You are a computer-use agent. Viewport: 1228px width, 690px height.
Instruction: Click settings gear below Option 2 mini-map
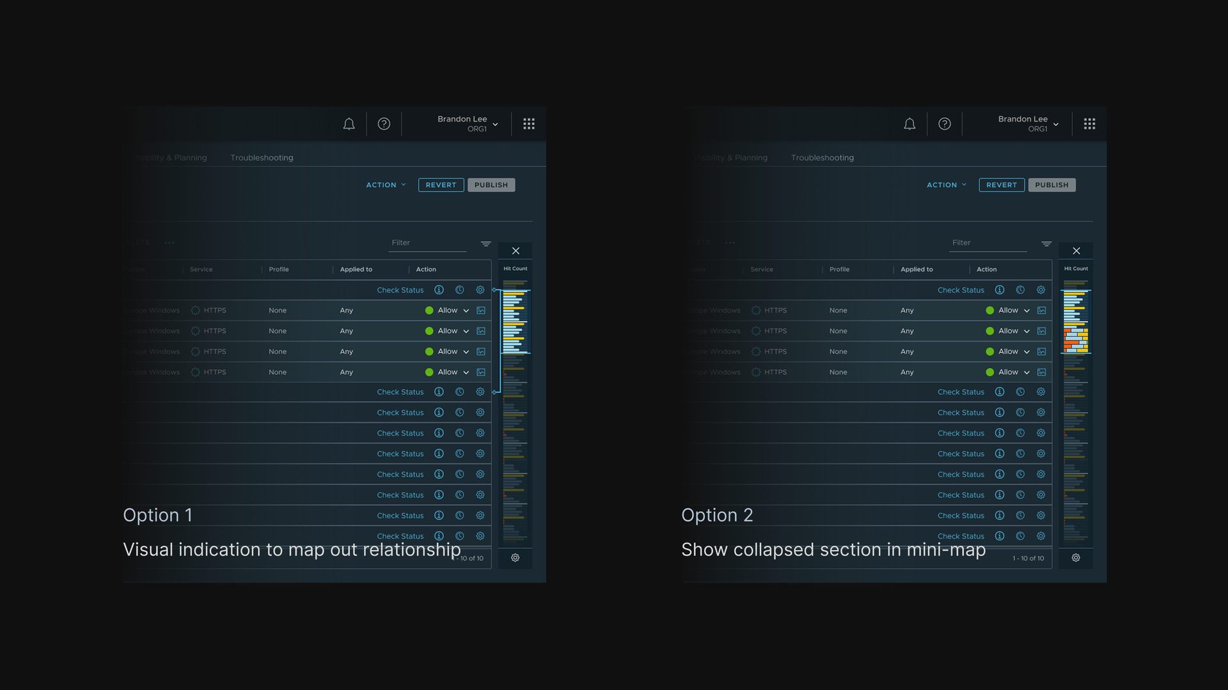point(1076,558)
